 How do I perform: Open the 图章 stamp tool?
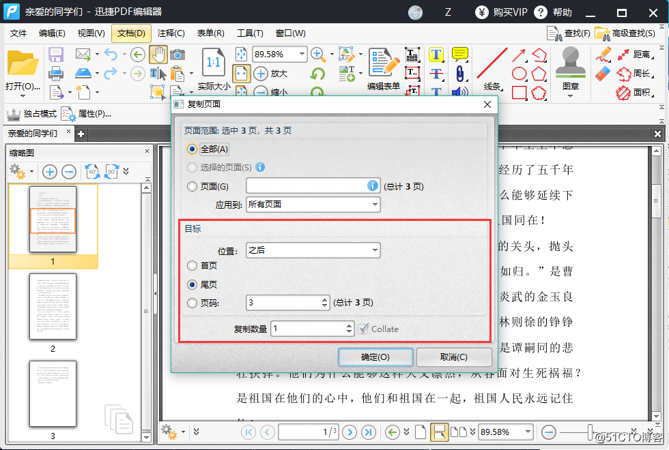click(x=571, y=68)
